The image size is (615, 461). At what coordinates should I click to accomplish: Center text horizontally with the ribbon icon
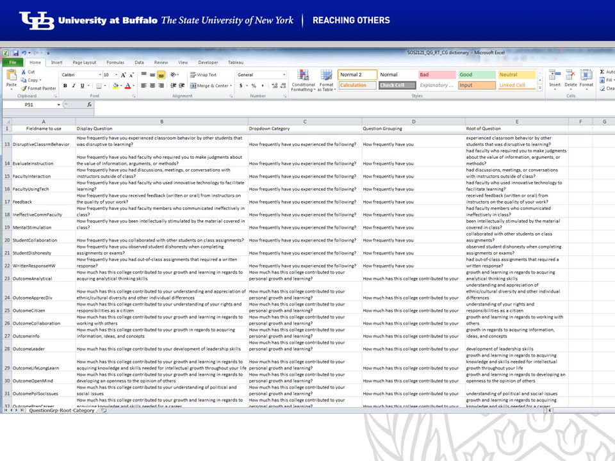tap(152, 85)
